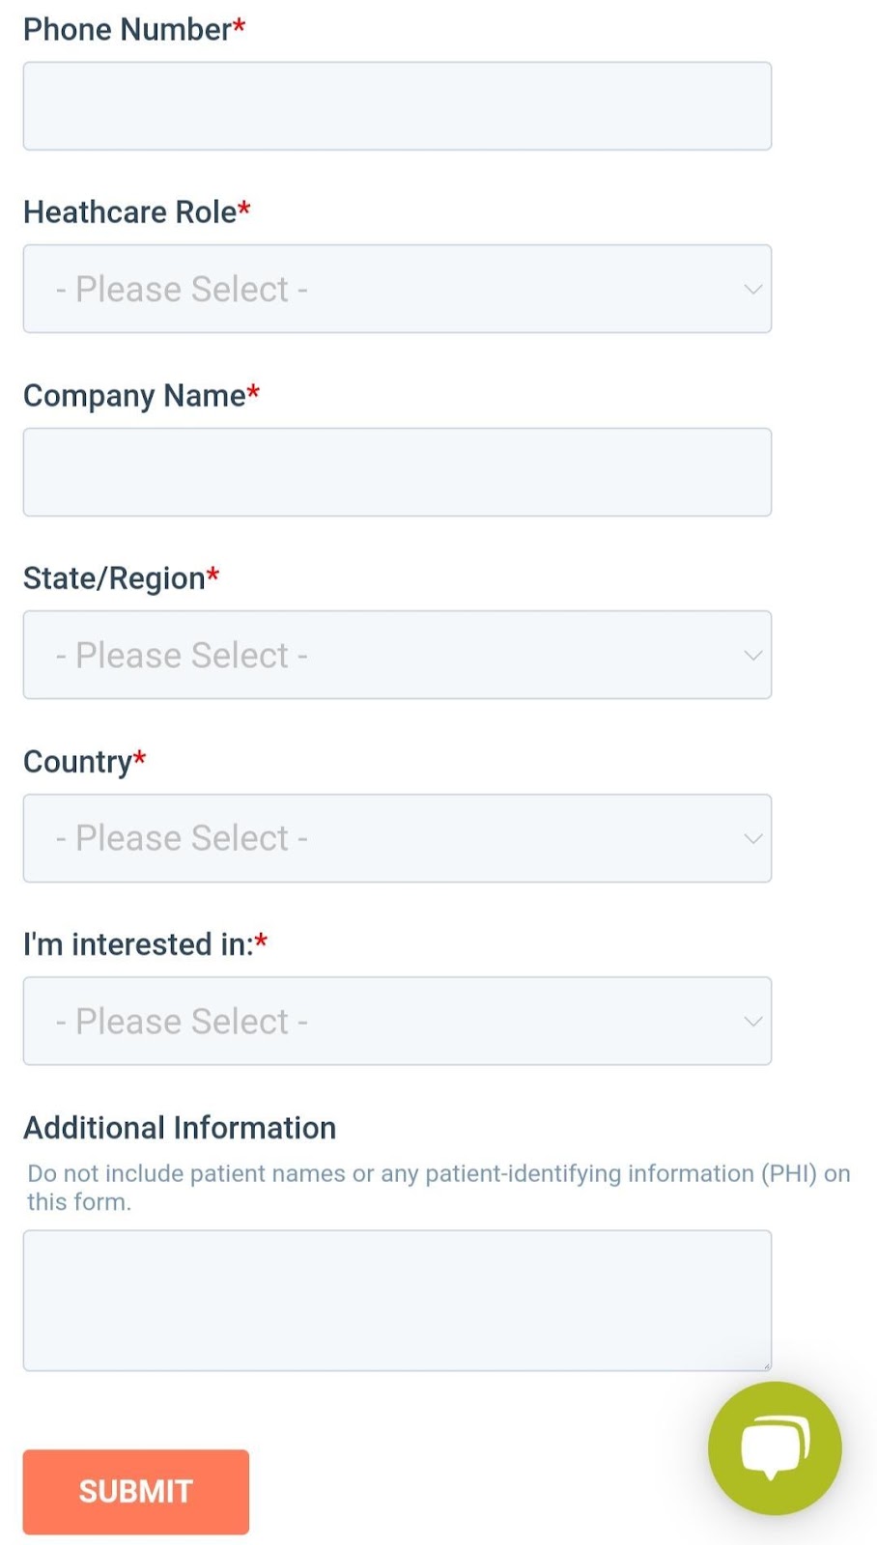This screenshot has width=877, height=1545.
Task: Click into the Company Name input
Action: 396,472
